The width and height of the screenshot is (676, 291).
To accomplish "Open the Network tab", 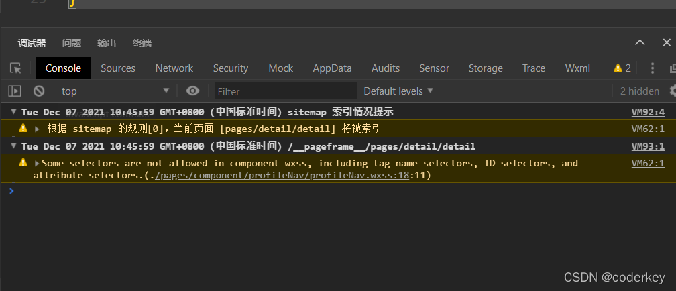I will pos(174,68).
